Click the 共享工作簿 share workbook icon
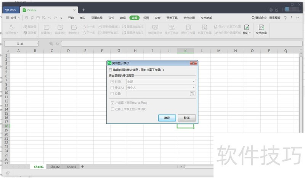Image resolution: width=305 pixels, height=178 pixels. click(x=204, y=27)
